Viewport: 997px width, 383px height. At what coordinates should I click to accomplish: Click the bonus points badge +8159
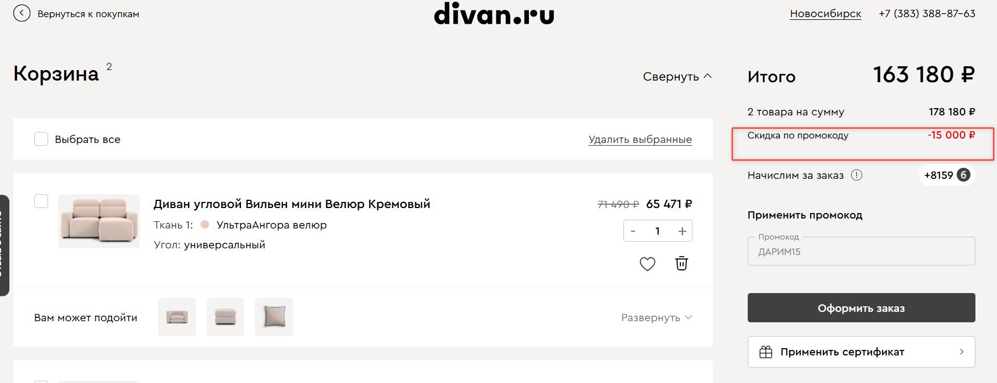click(946, 175)
